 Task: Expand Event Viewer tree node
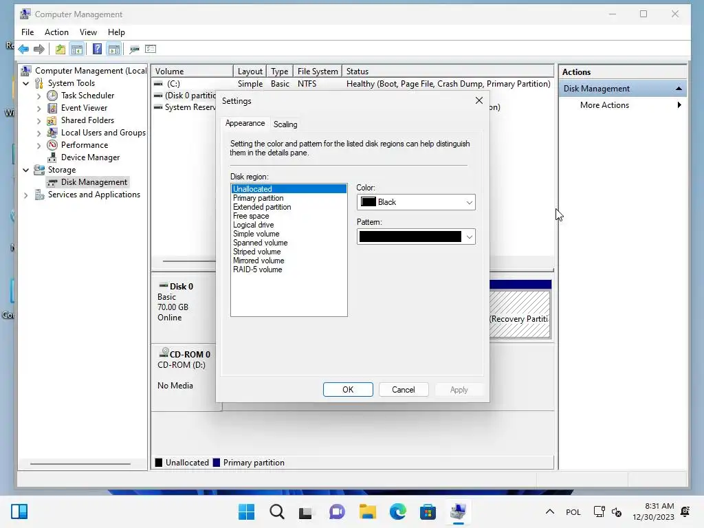38,108
